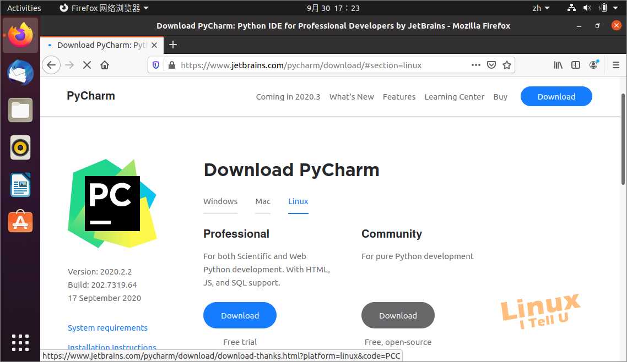Viewport: 627px width, 362px height.
Task: Click the Professional heading
Action: coord(236,234)
